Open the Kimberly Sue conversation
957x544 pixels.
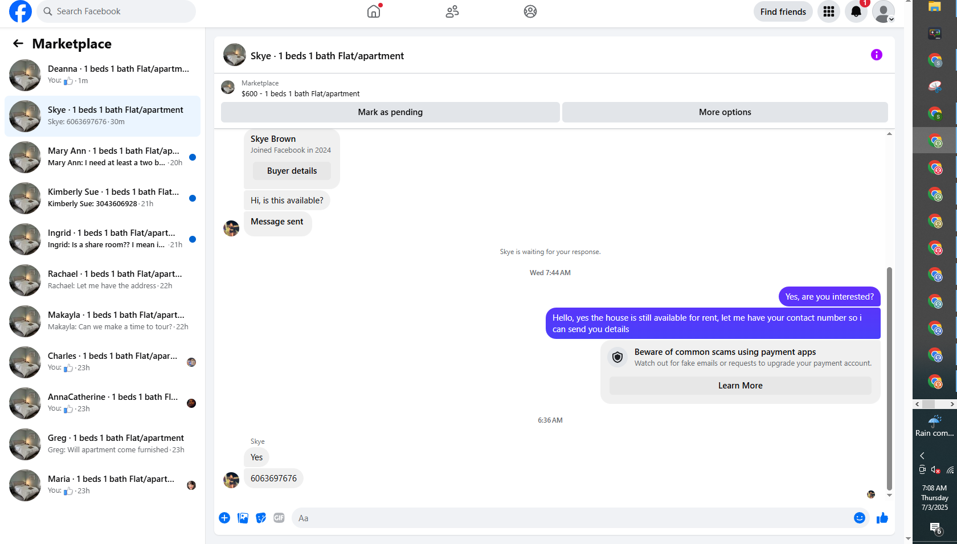tap(103, 198)
